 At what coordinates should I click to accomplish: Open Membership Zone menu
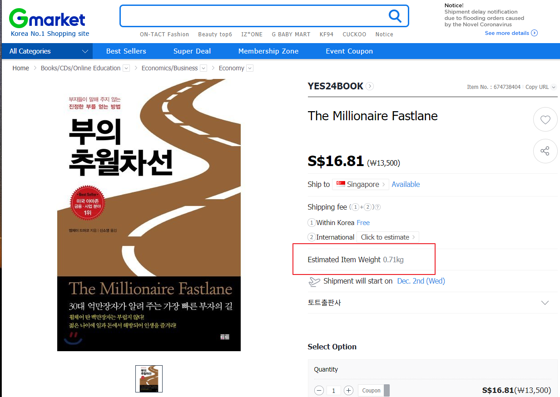point(268,51)
